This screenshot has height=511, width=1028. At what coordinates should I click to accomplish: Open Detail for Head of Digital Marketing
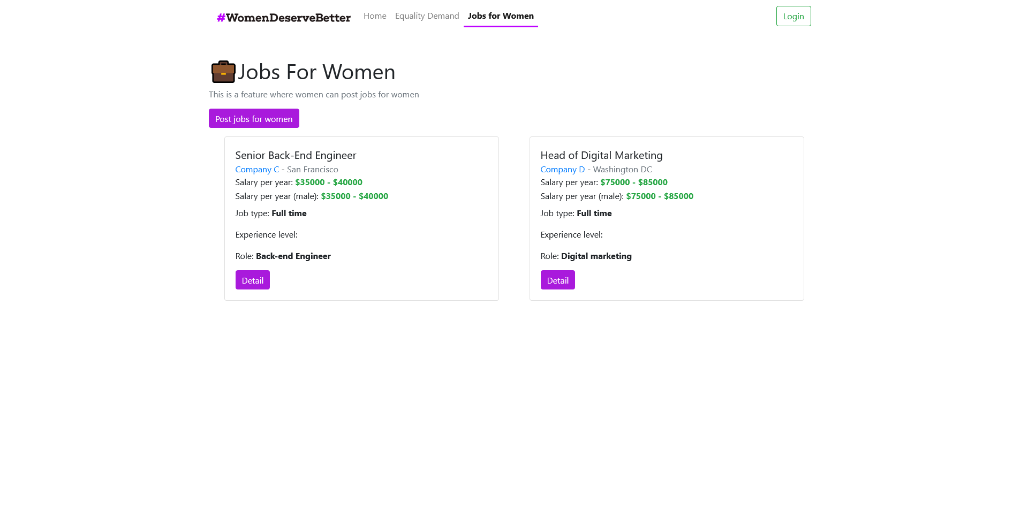click(x=557, y=280)
